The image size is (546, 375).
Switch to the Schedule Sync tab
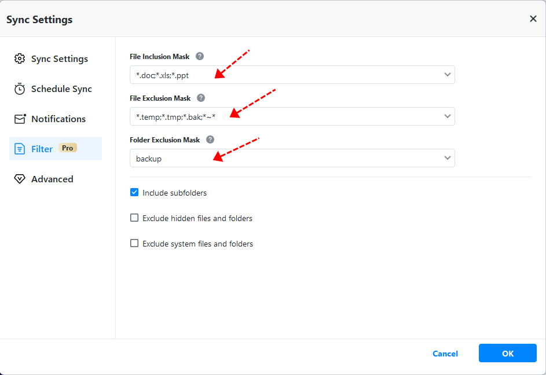click(x=61, y=89)
